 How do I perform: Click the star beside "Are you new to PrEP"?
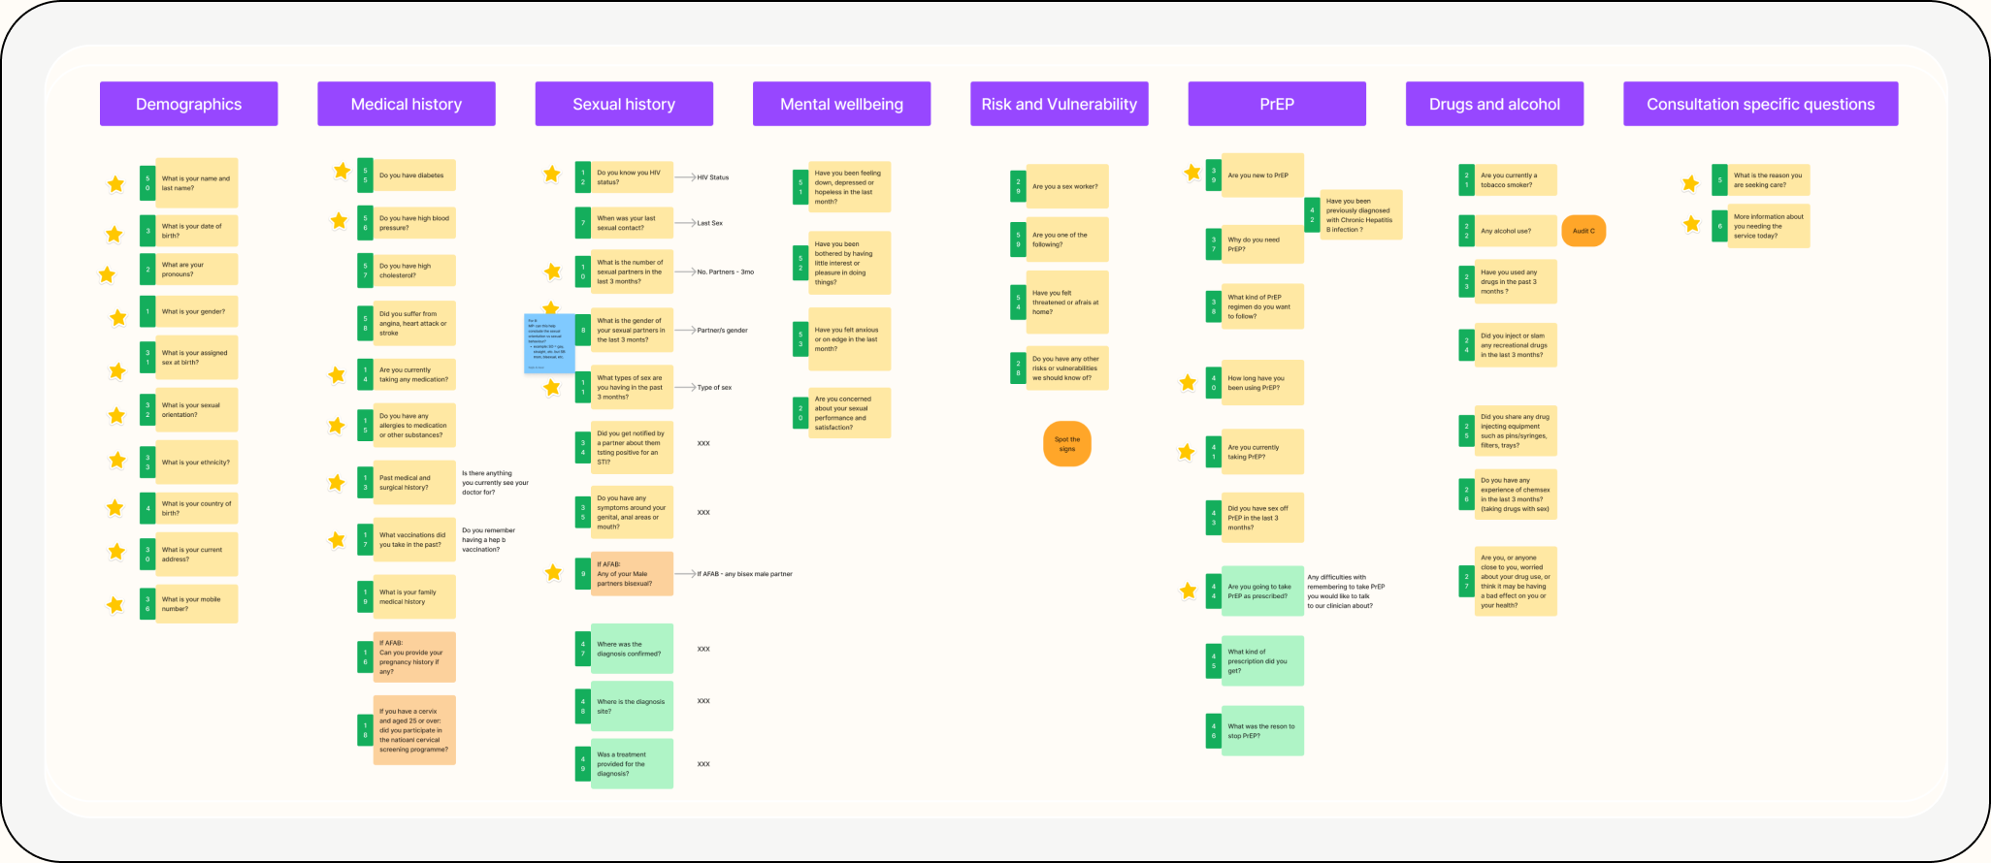pyautogui.click(x=1192, y=173)
